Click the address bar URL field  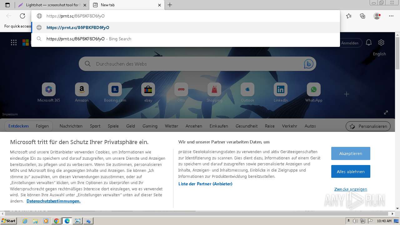[x=186, y=16]
